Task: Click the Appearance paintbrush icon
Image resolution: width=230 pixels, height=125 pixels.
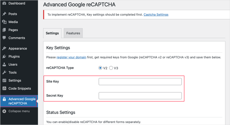Action: (4, 48)
